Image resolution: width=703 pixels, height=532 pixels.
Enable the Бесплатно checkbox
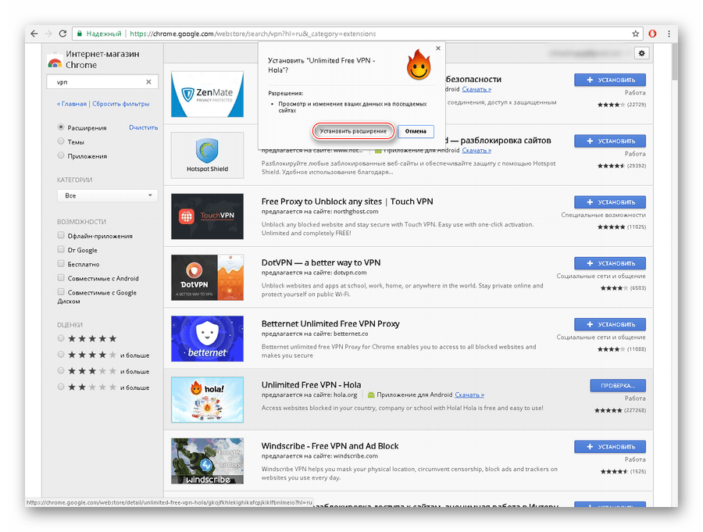[x=61, y=264]
